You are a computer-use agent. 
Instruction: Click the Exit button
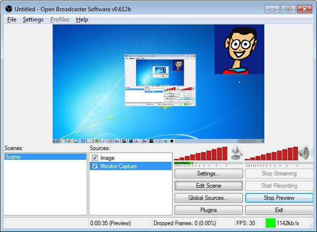(x=279, y=210)
